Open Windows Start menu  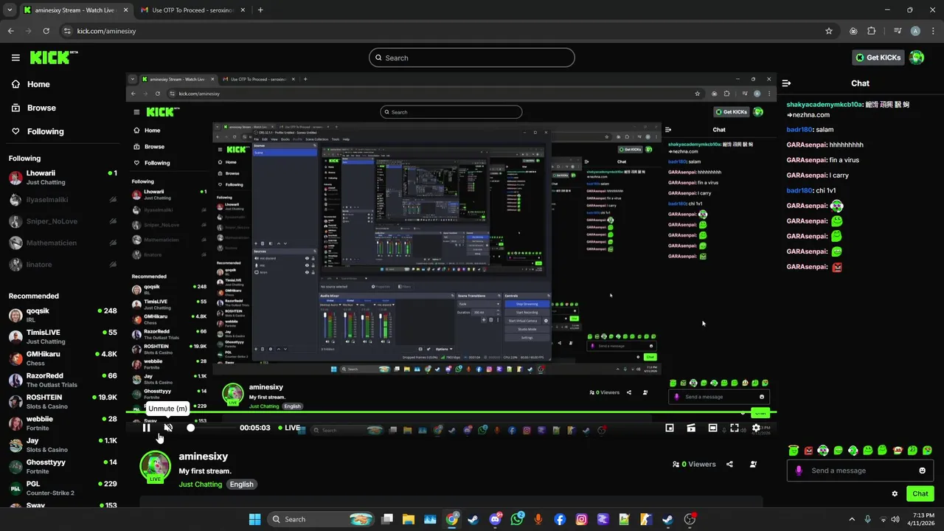254,519
